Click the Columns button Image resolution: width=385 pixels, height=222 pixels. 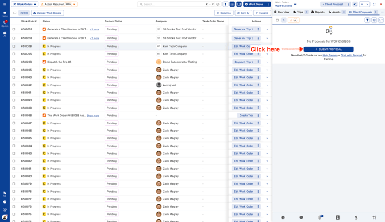(x=224, y=13)
